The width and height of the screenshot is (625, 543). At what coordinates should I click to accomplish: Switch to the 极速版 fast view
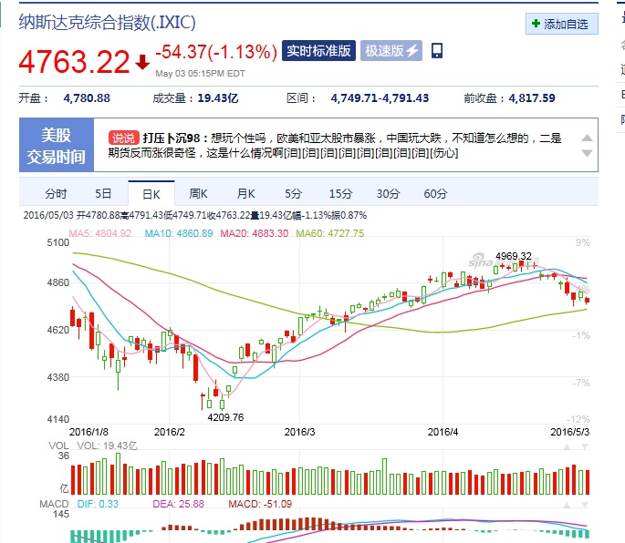(391, 50)
